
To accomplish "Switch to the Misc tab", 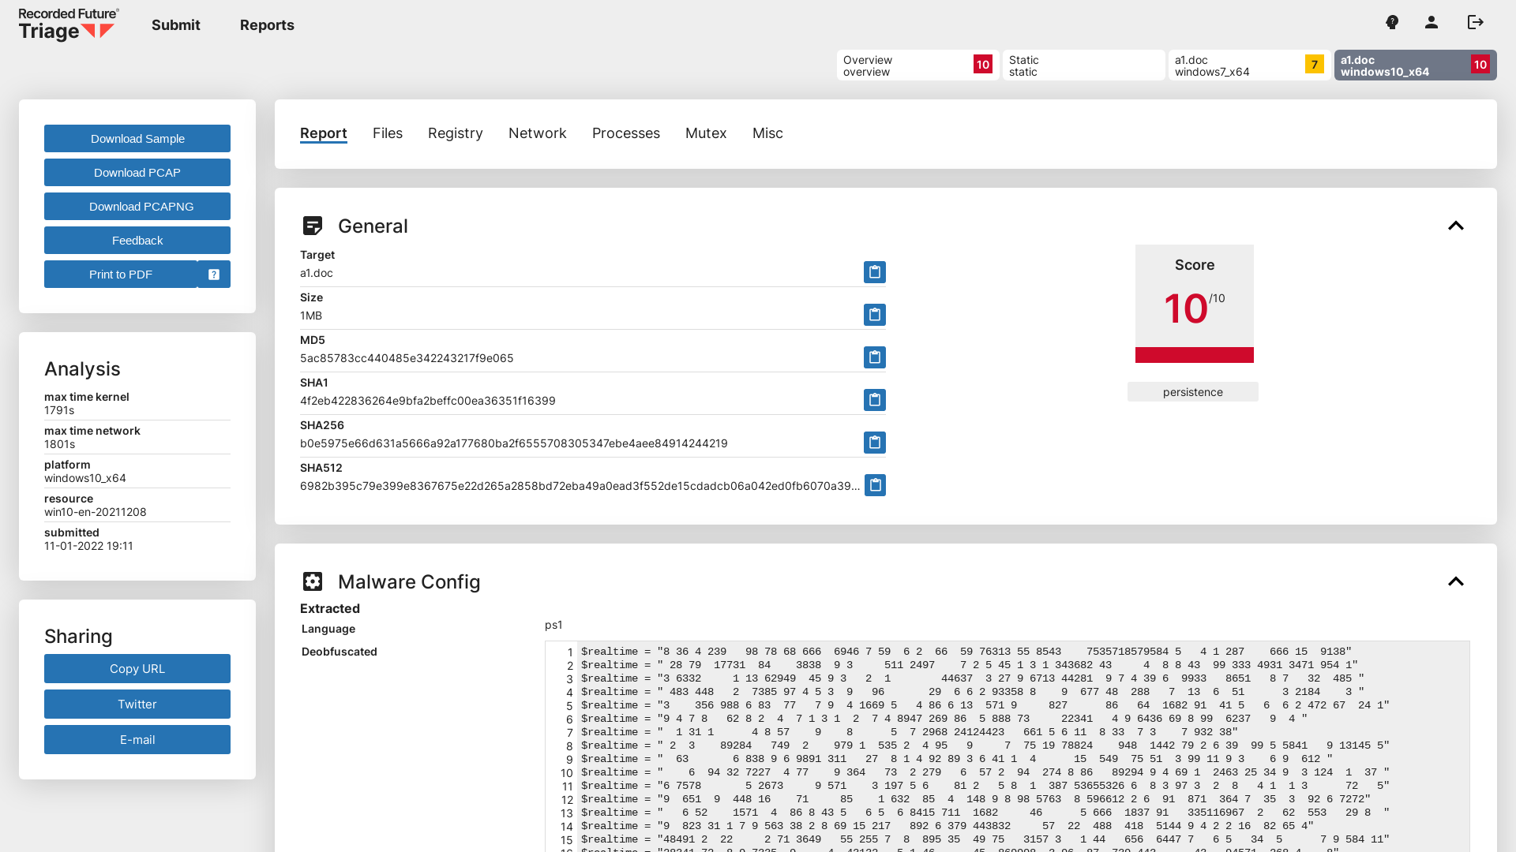I will (x=767, y=133).
